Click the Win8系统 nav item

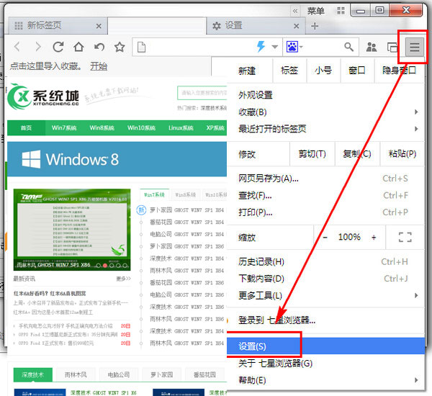coord(102,128)
